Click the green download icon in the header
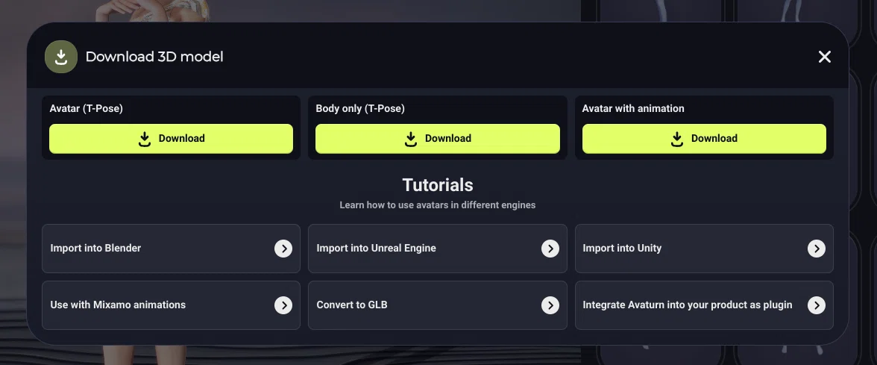Screen dimensions: 877x365 (61, 57)
